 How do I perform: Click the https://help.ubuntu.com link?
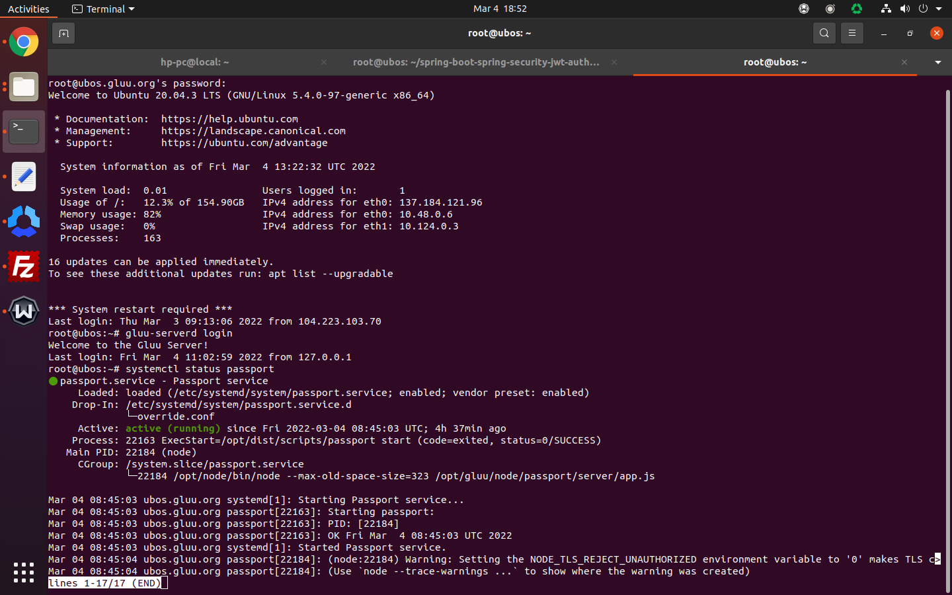(x=229, y=119)
